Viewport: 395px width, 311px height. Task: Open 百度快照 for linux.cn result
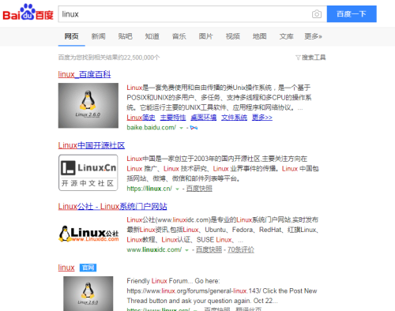tap(199, 189)
